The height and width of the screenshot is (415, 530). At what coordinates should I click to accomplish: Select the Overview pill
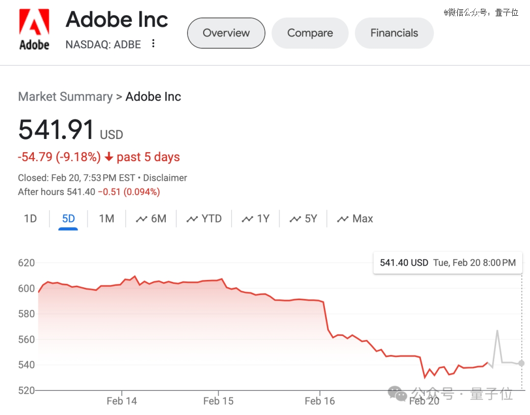(226, 33)
